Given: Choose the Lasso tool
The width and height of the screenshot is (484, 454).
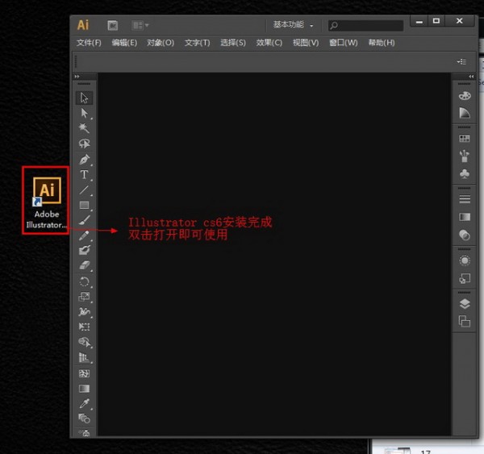Looking at the screenshot, I should tap(84, 144).
